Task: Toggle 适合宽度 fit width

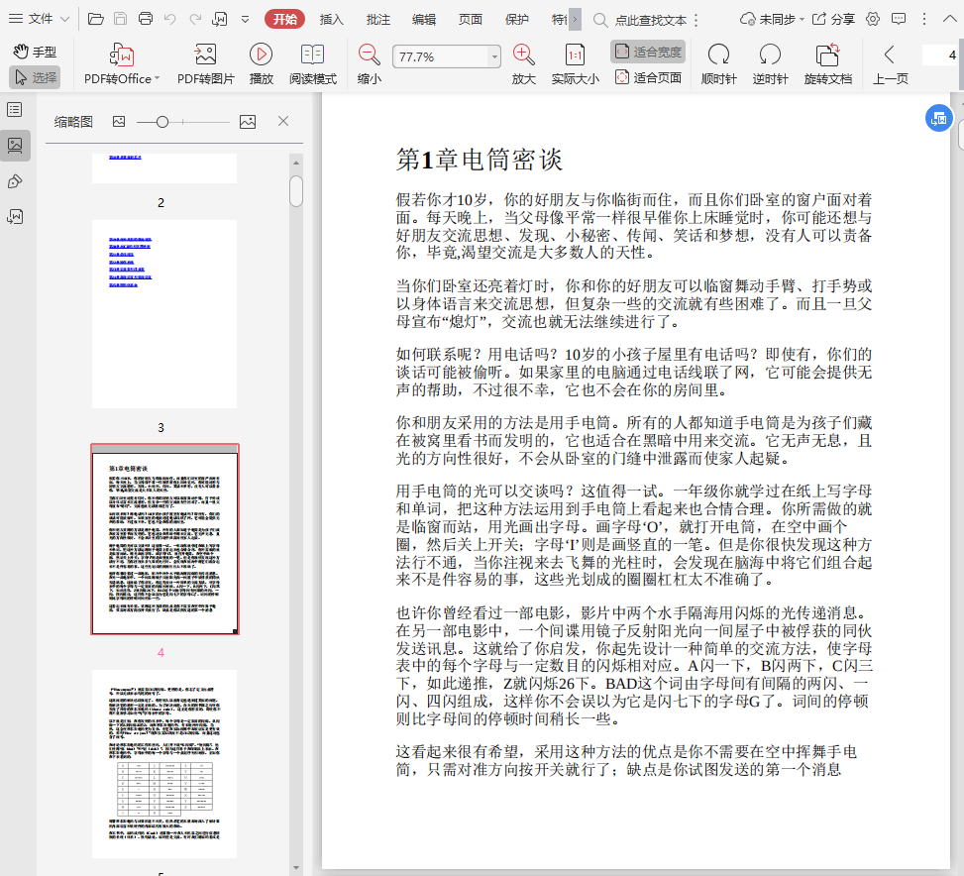Action: tap(649, 52)
